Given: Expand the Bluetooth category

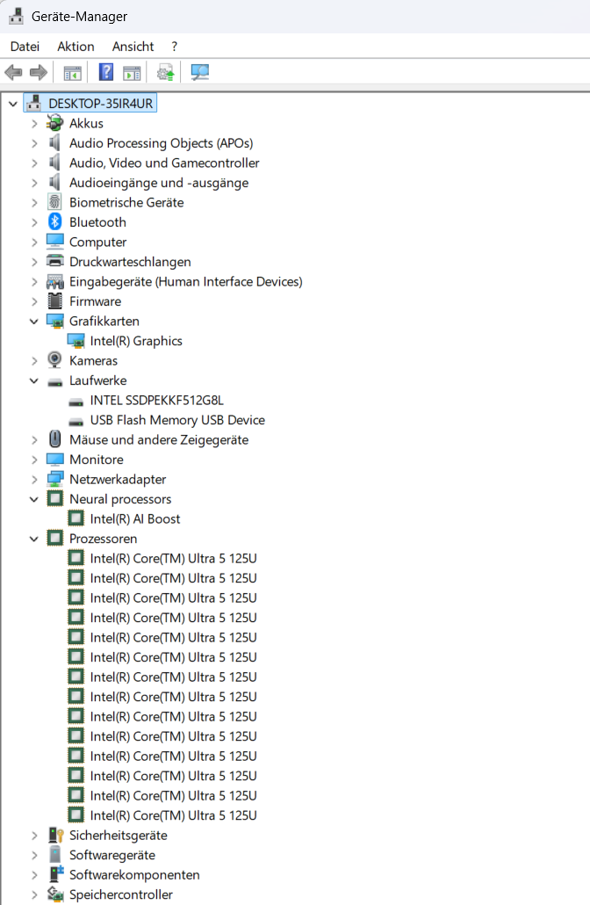Looking at the screenshot, I should 34,222.
